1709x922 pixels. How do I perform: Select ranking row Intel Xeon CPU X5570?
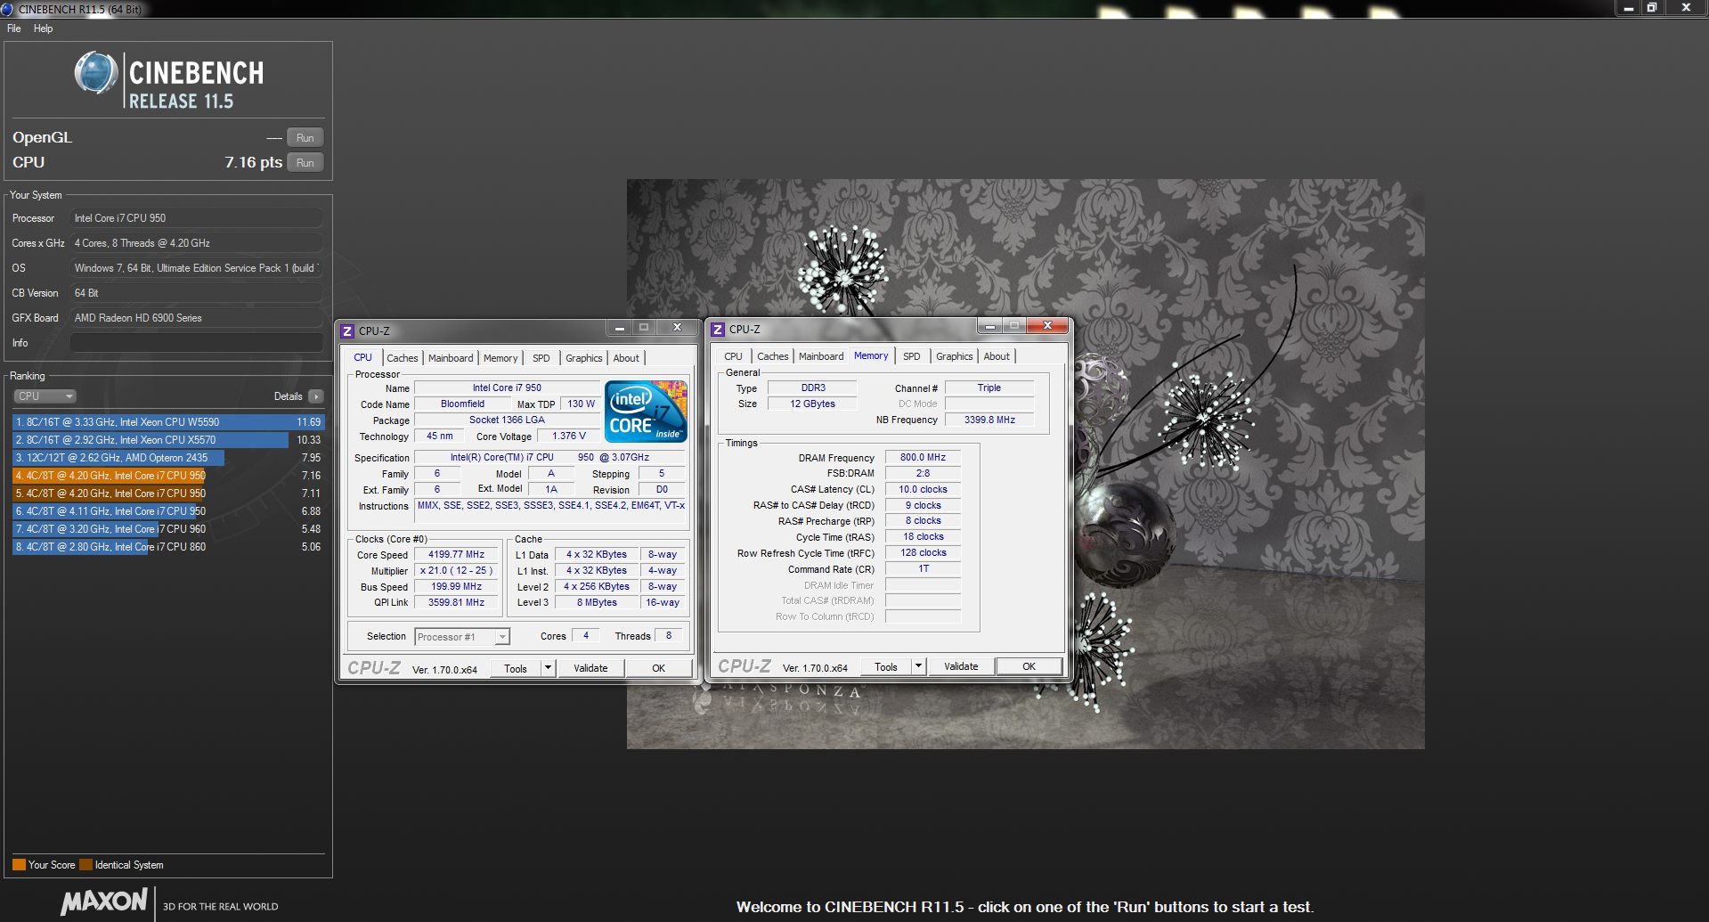(168, 440)
